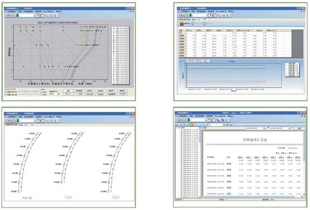Click the green tree icon in data-table window toolbar
Viewport: 310px width, 210px height.
pyautogui.click(x=191, y=16)
